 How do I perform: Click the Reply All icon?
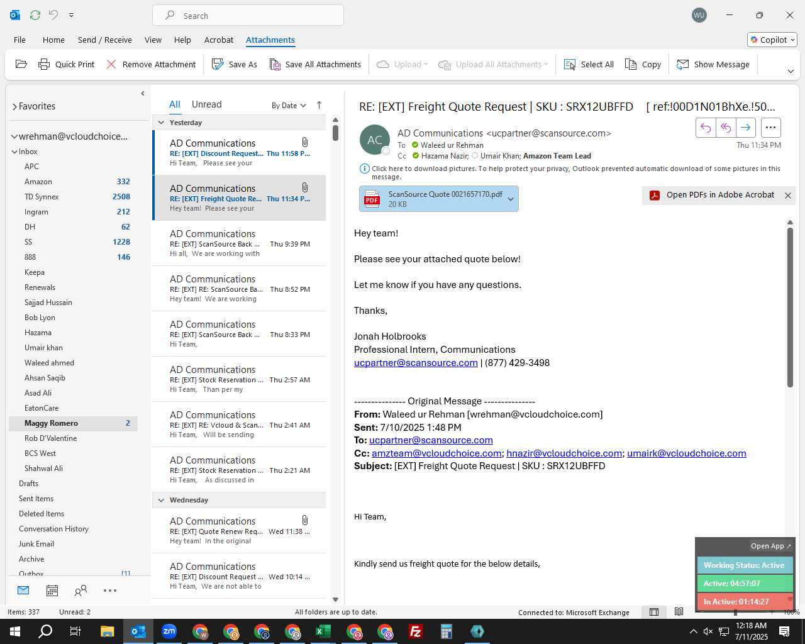[x=726, y=128]
